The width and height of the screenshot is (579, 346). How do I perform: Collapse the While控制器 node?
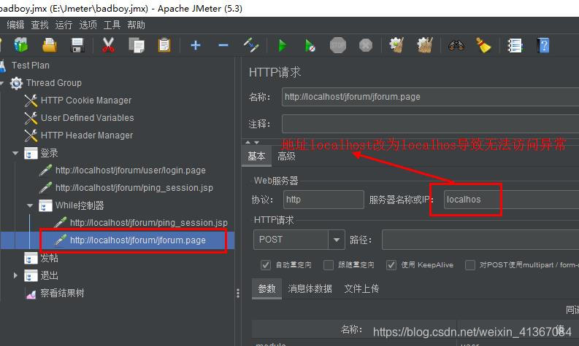(x=30, y=205)
